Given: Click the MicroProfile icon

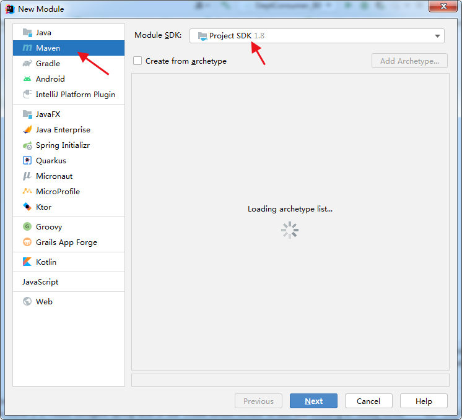Looking at the screenshot, I should click(27, 191).
